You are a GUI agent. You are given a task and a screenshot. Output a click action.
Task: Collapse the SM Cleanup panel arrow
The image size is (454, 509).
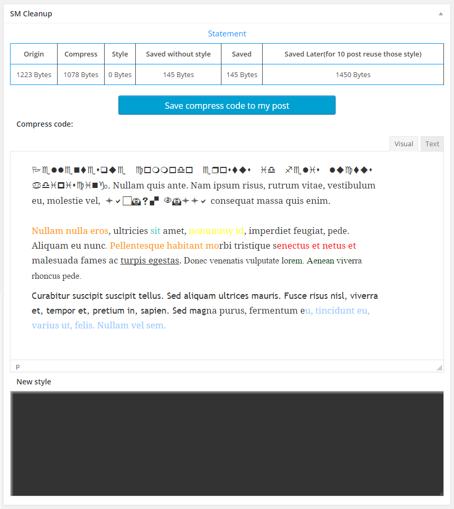click(441, 14)
